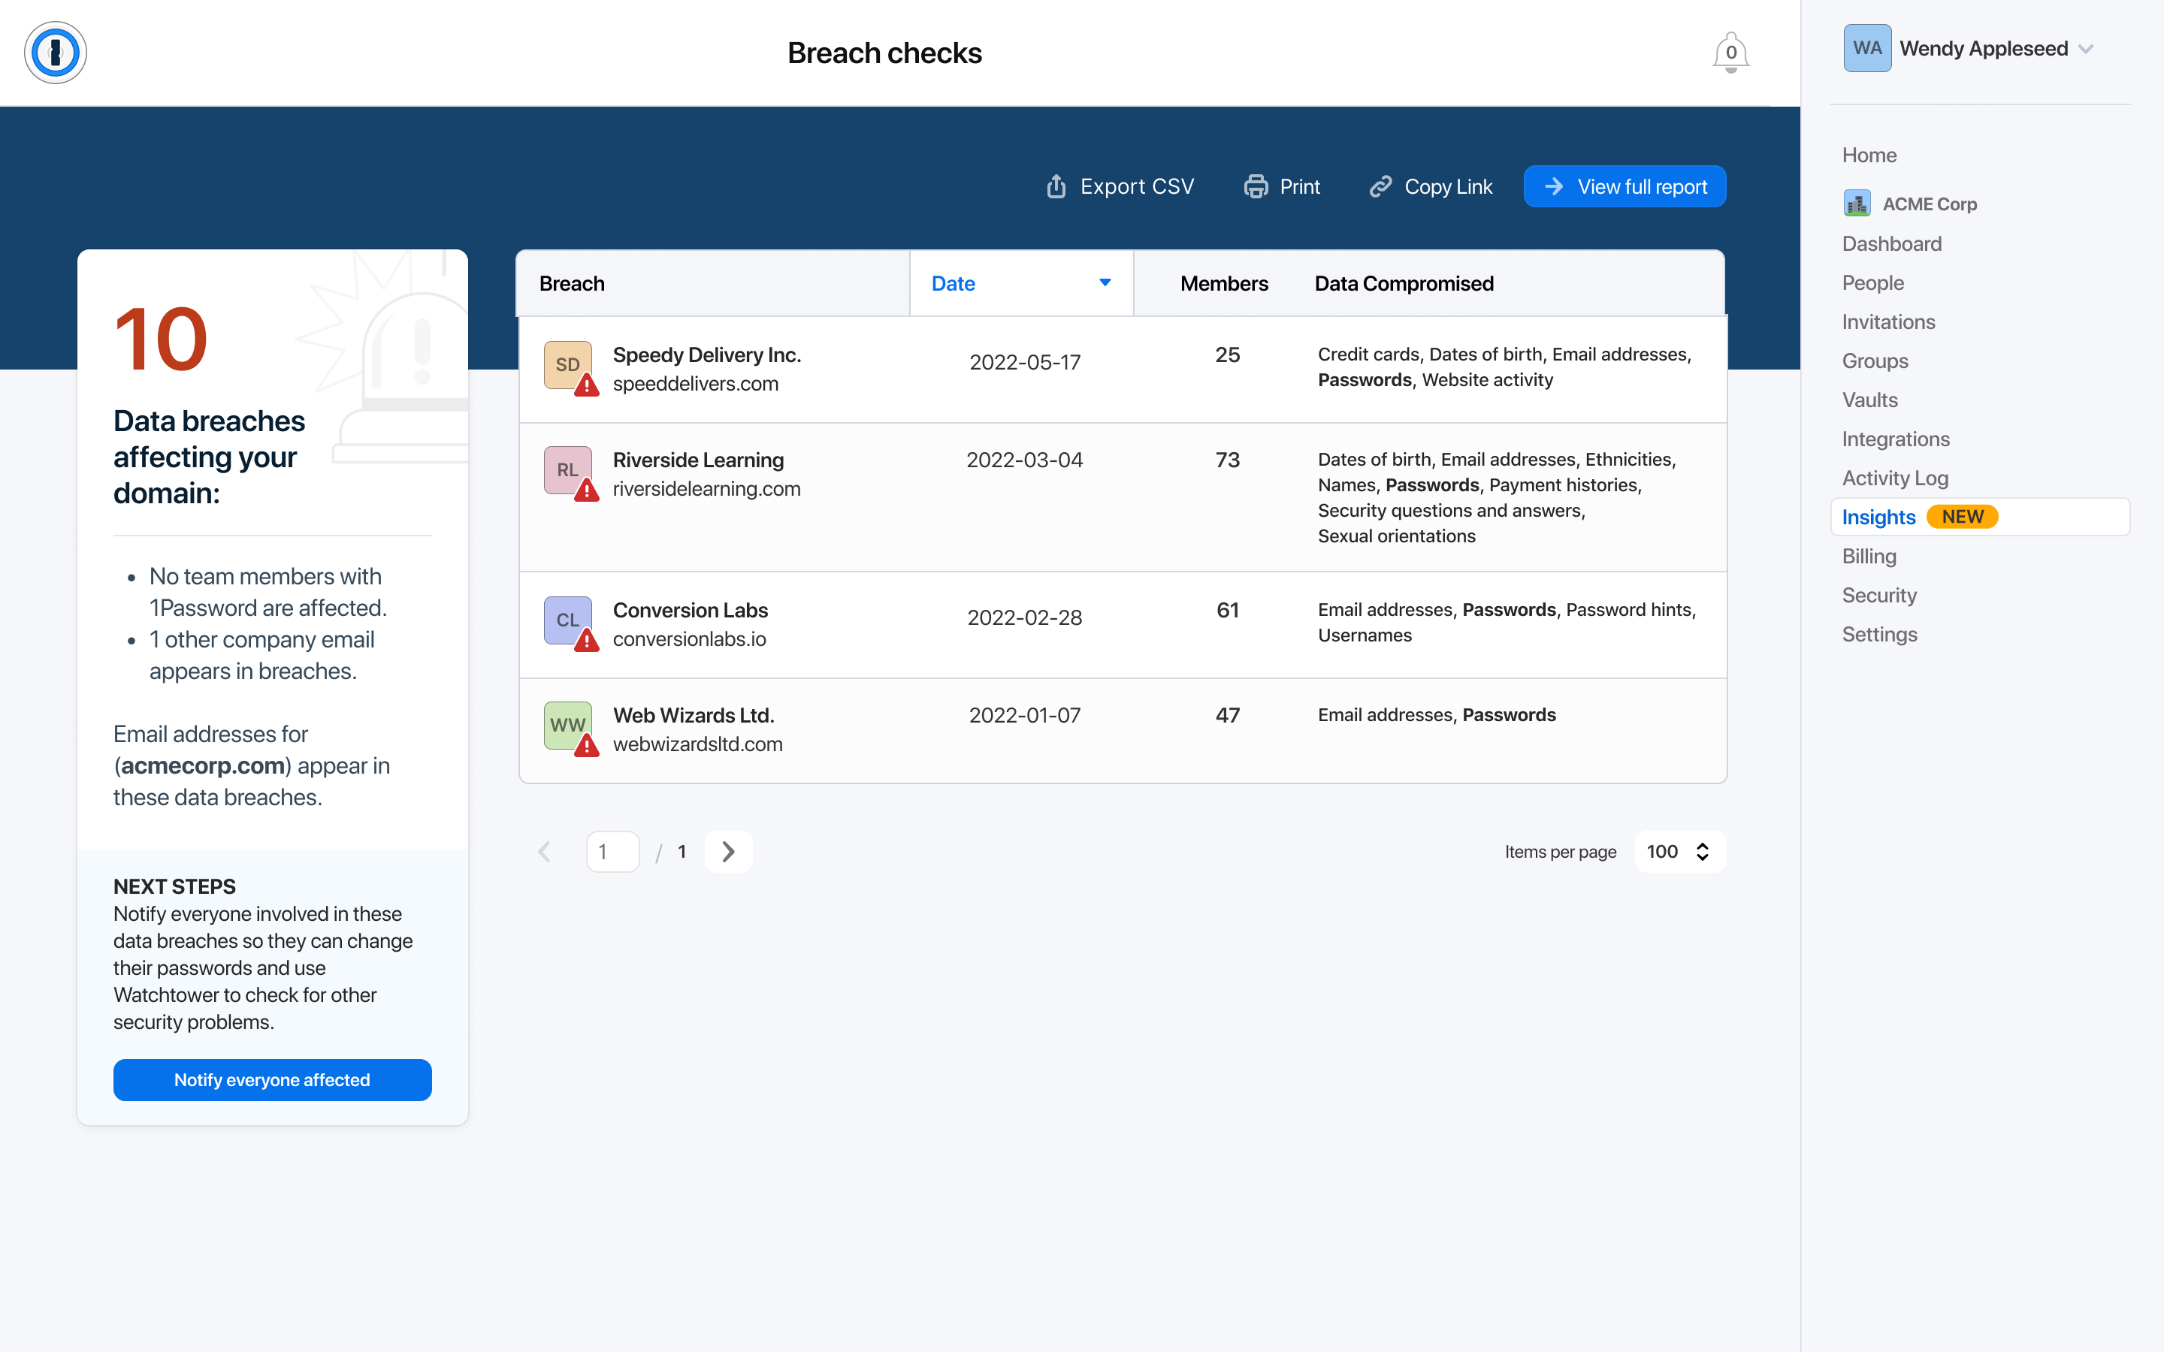The image size is (2164, 1352).
Task: Select the Print icon
Action: pyautogui.click(x=1257, y=186)
